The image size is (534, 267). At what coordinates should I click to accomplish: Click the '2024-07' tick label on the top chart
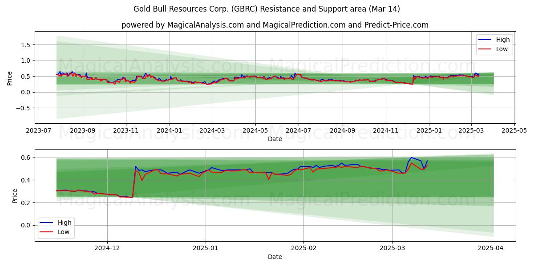[x=298, y=130]
